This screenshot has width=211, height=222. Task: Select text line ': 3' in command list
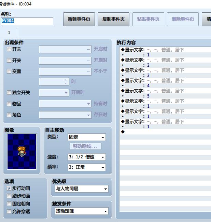click(x=165, y=76)
